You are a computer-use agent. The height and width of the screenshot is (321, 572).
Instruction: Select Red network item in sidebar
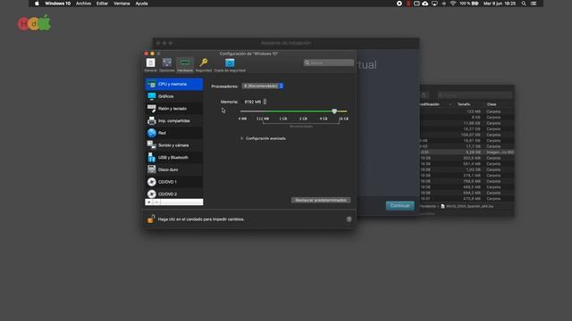(x=174, y=133)
